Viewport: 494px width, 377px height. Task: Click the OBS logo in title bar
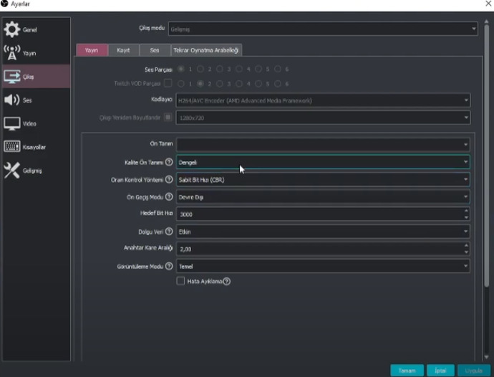(x=4, y=4)
